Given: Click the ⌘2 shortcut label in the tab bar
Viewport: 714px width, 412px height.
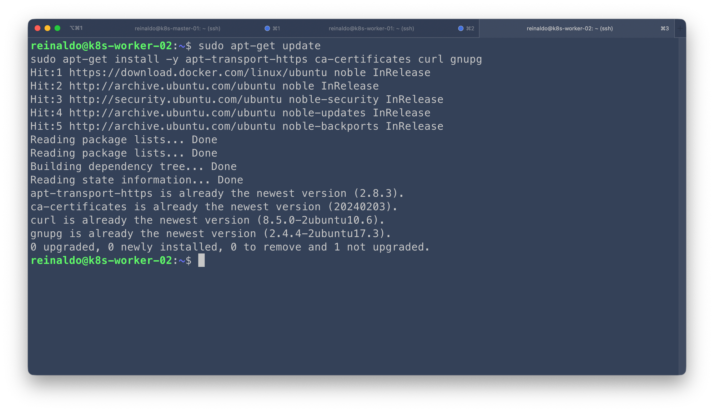Looking at the screenshot, I should click(470, 29).
